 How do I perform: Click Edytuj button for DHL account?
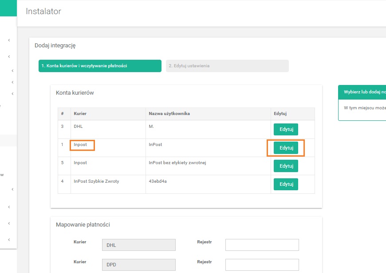pos(286,129)
